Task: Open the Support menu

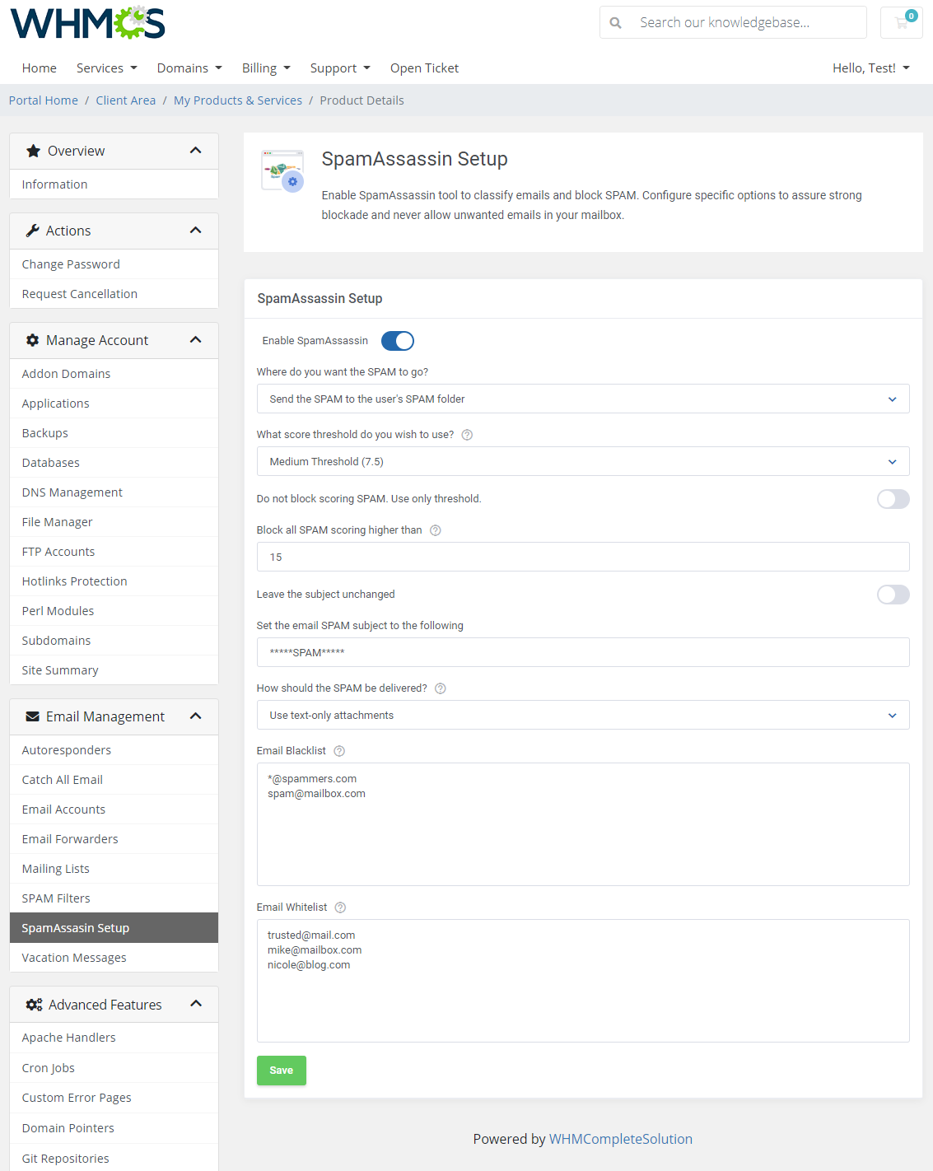Action: [340, 68]
